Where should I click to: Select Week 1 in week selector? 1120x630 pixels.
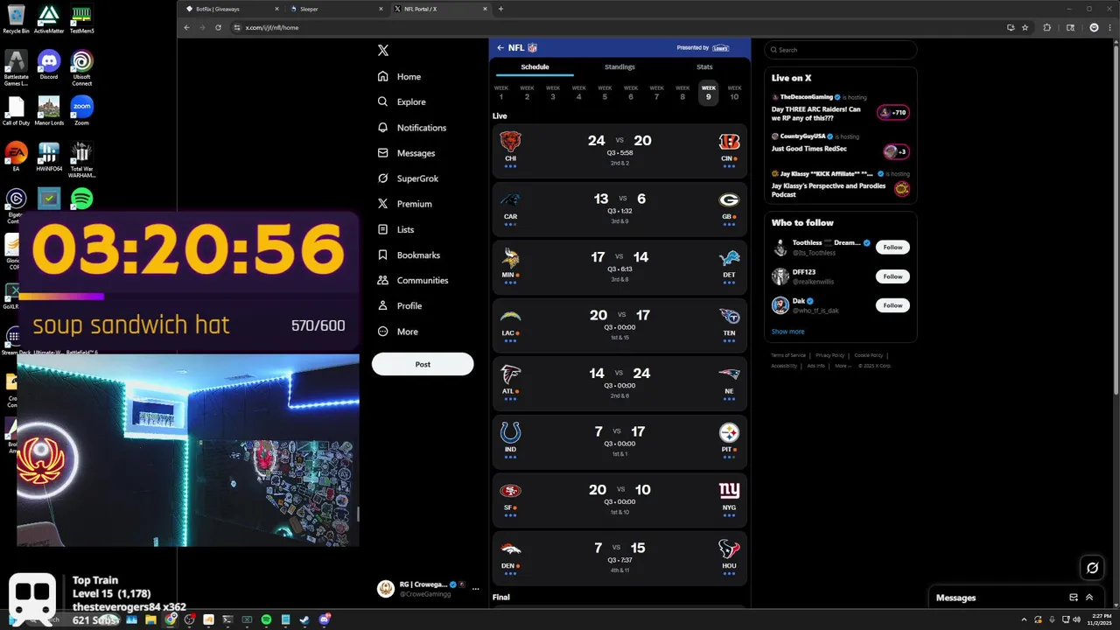click(501, 93)
